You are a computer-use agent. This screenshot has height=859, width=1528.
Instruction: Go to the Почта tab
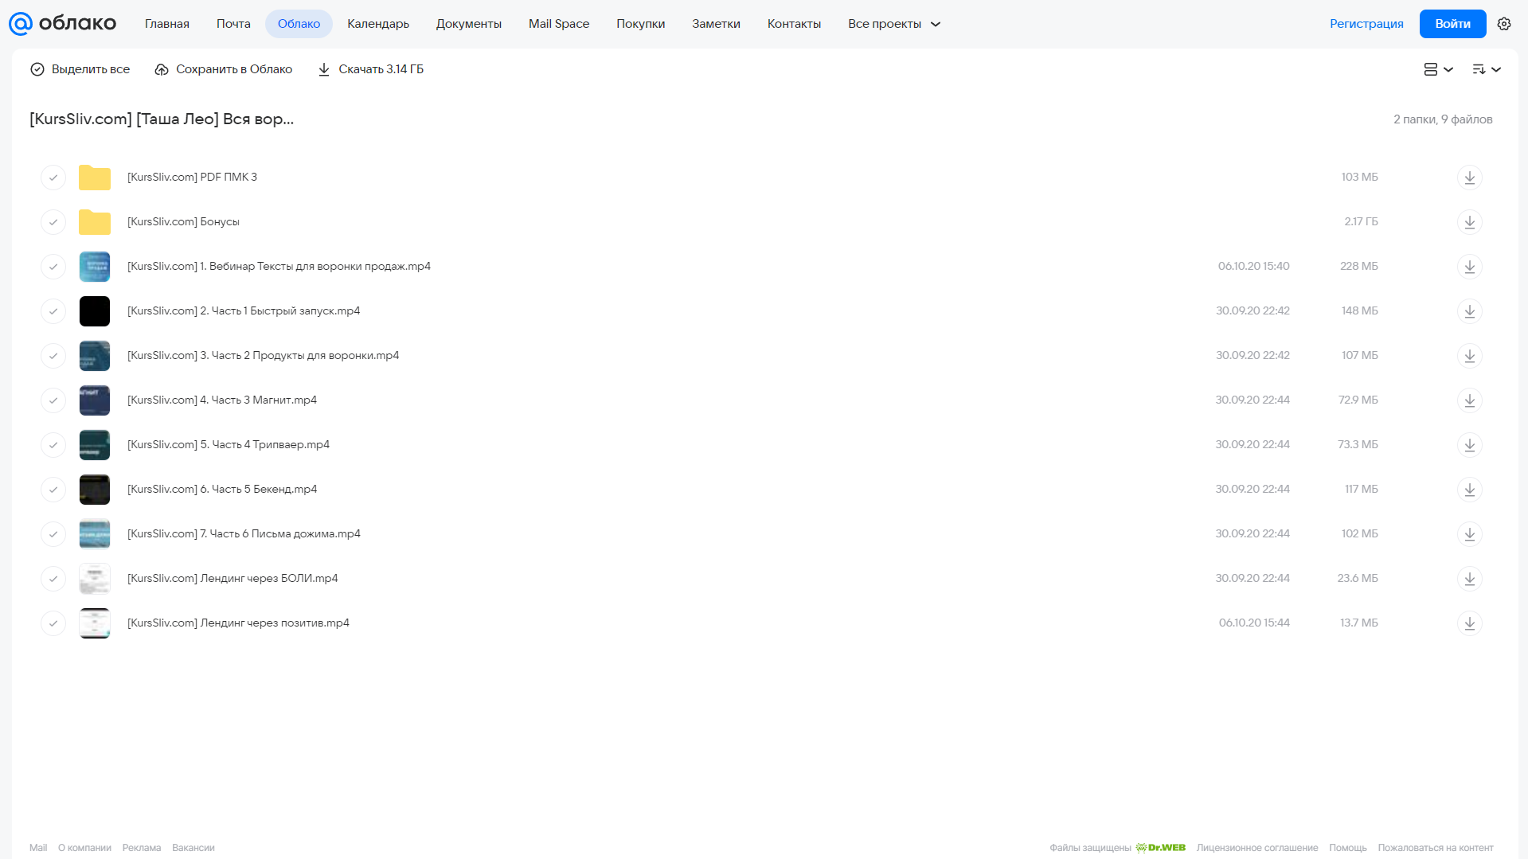click(233, 24)
